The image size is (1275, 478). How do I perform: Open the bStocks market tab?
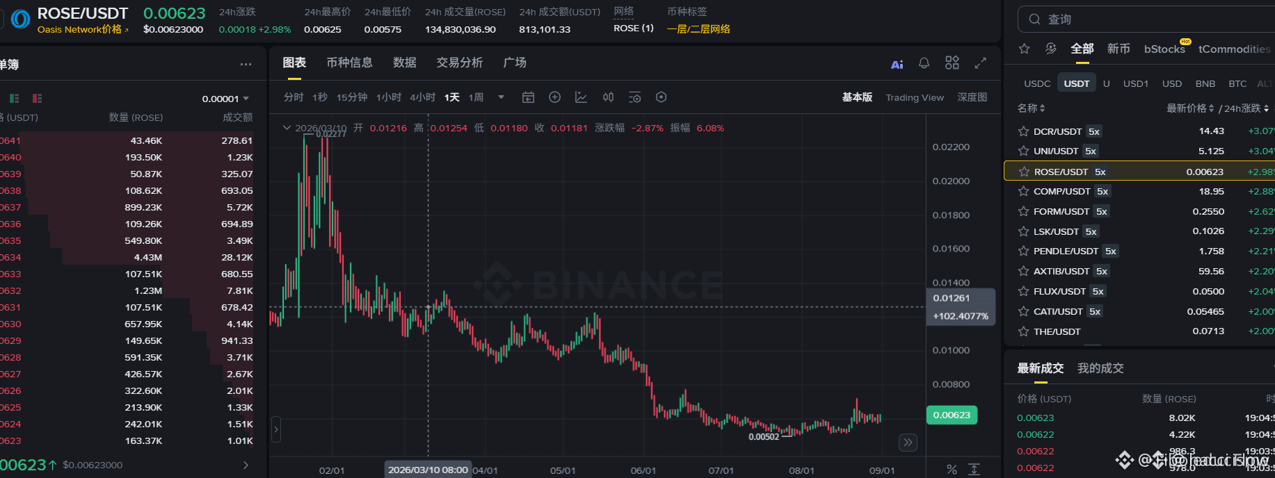pyautogui.click(x=1164, y=49)
